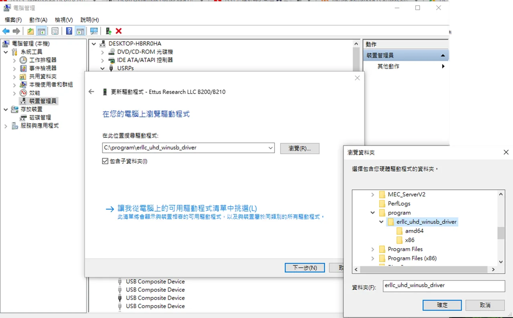Viewport: 513px width, 318px height.
Task: Open the 說明(H) menu
Action: (89, 20)
